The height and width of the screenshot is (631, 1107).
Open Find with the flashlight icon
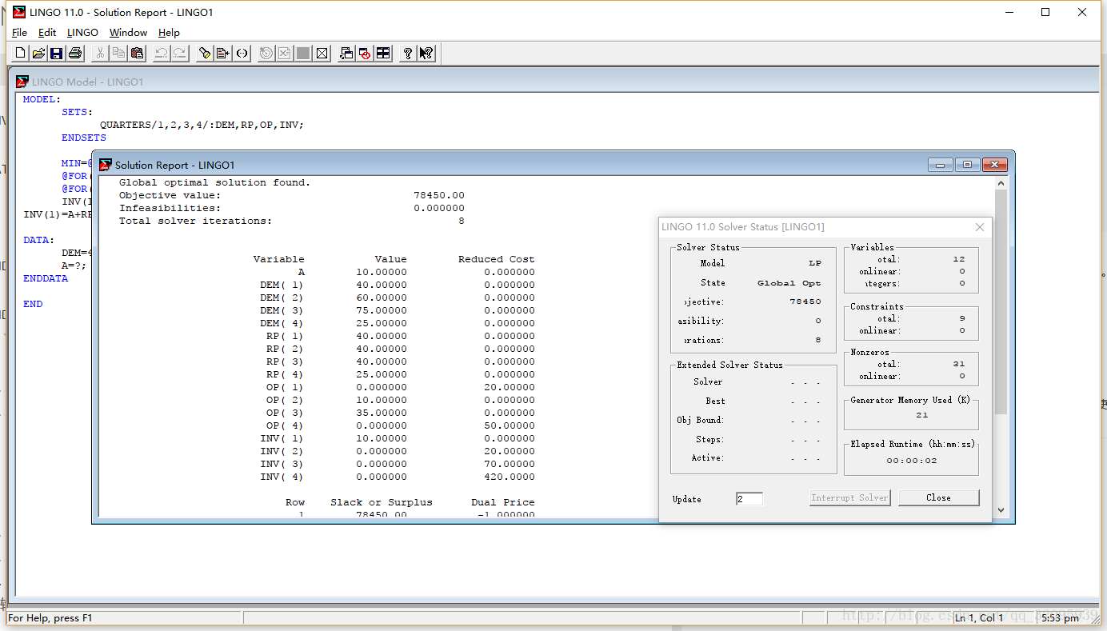coord(205,54)
